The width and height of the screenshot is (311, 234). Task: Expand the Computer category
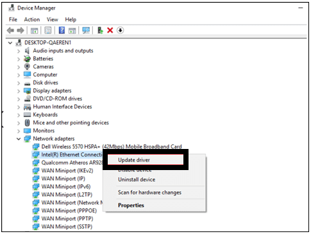19,75
